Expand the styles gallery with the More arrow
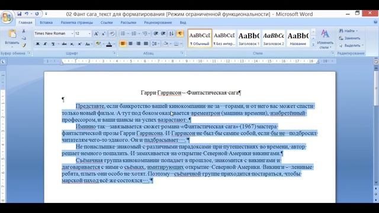The width and height of the screenshot is (379, 213). point(313,44)
